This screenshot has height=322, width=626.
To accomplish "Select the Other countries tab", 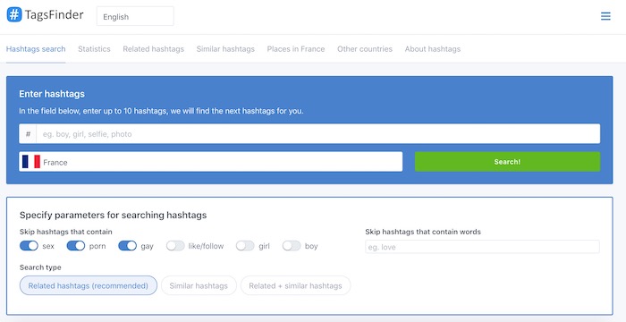I will click(x=365, y=49).
